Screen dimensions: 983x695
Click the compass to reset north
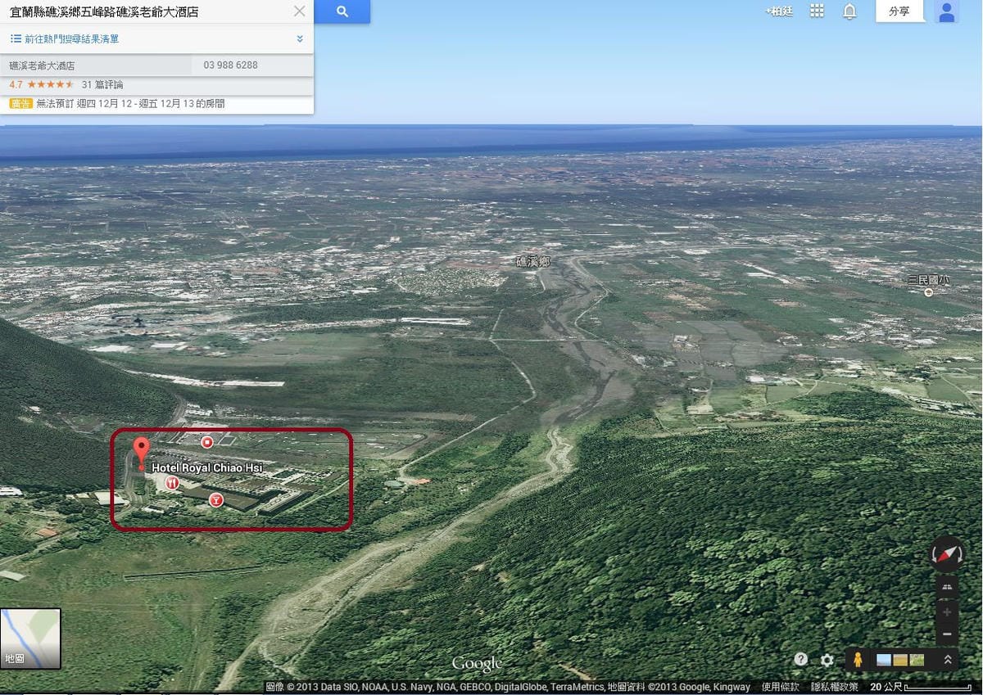[x=947, y=555]
